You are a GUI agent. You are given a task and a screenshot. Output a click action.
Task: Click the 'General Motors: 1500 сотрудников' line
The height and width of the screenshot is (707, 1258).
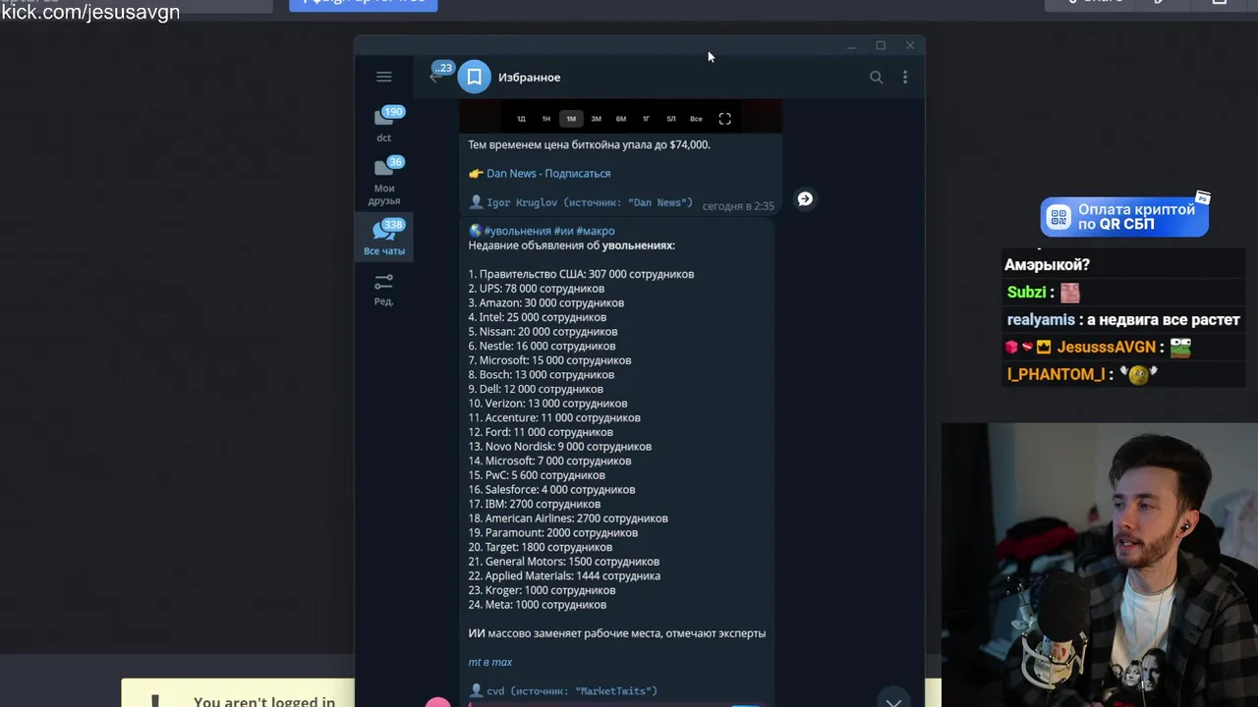[x=563, y=562]
